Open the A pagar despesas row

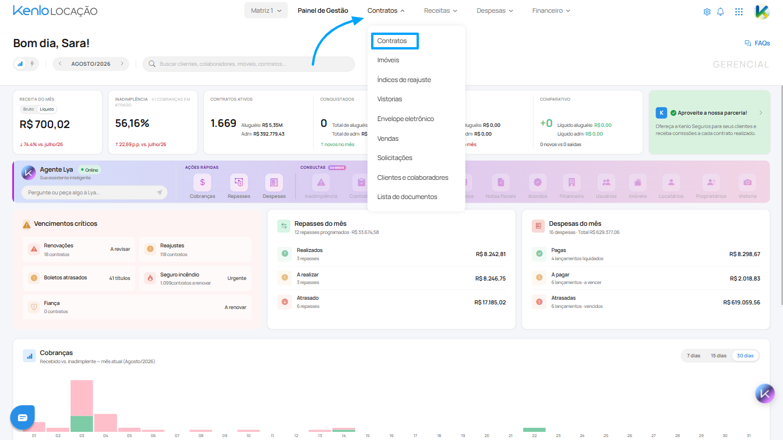(x=646, y=278)
